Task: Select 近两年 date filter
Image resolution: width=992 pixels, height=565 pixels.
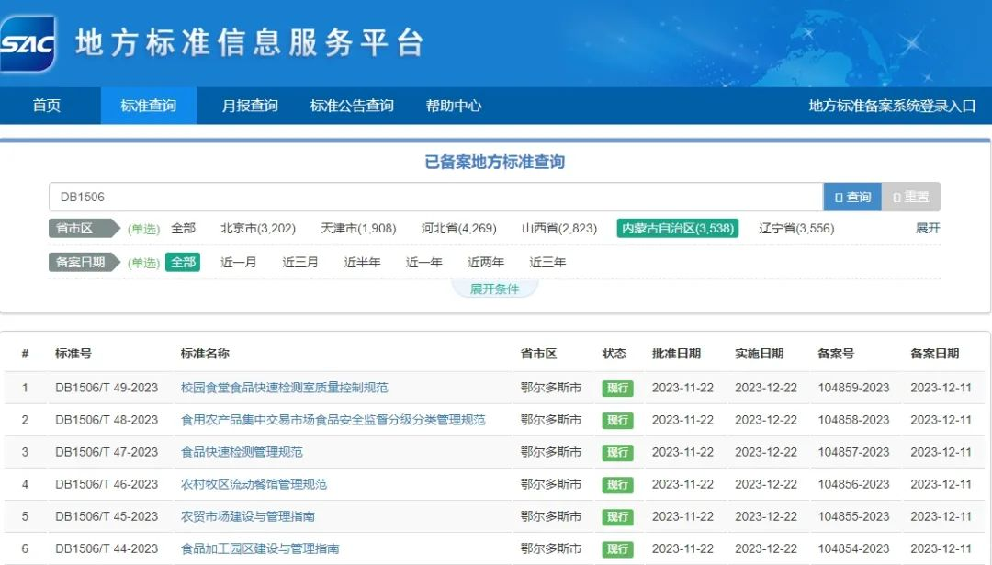Action: click(486, 262)
